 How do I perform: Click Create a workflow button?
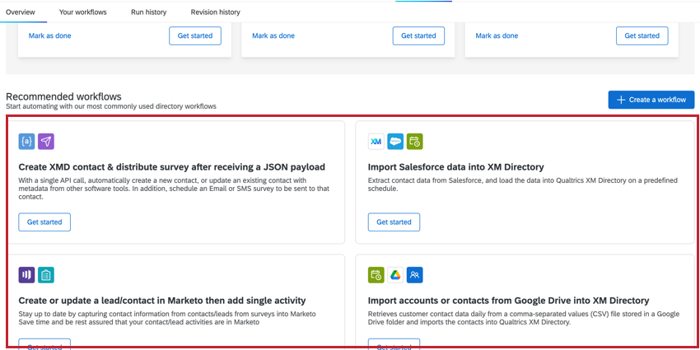point(651,100)
